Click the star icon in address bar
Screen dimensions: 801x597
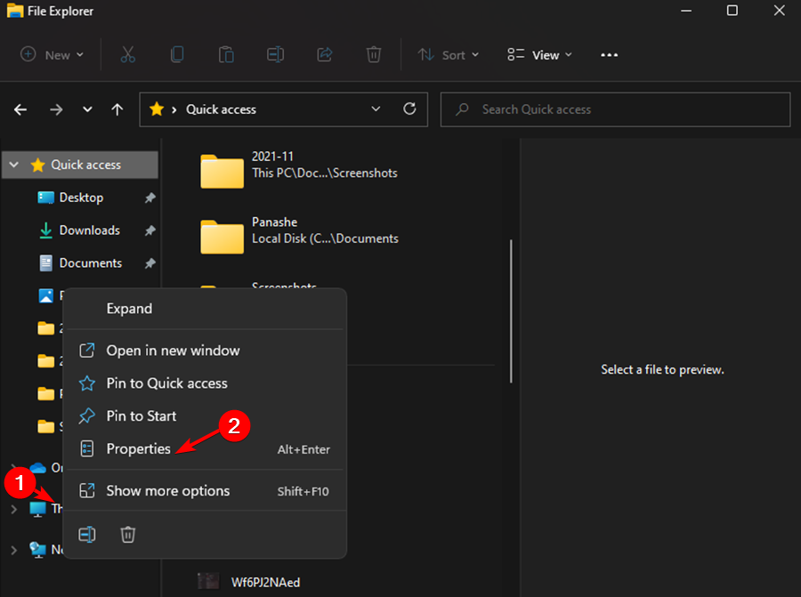[x=157, y=109]
